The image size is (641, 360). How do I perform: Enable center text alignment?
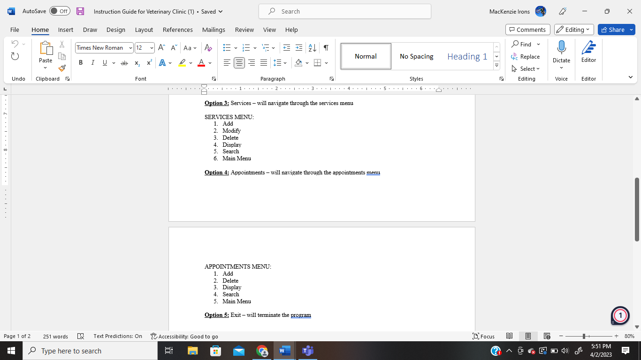[x=239, y=62]
